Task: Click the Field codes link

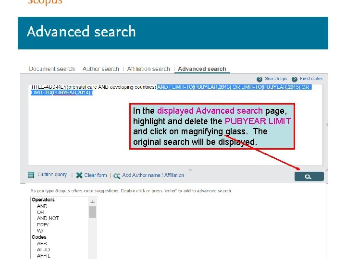Action: [311, 79]
